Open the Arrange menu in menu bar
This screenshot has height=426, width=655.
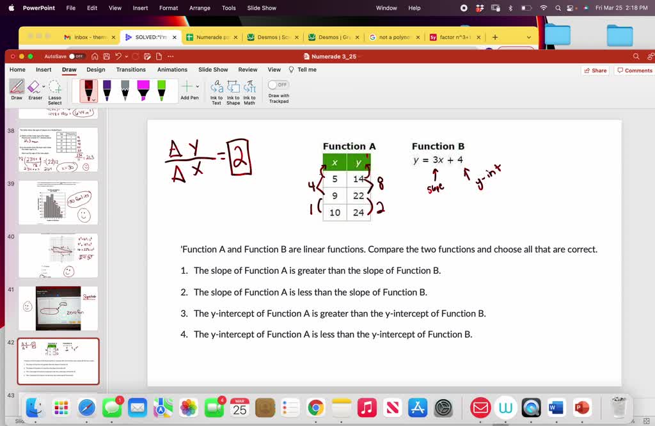pos(200,8)
